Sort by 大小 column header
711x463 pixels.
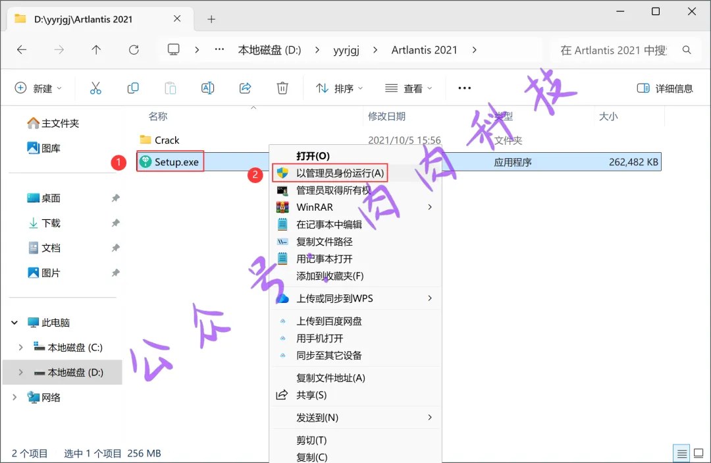[608, 117]
